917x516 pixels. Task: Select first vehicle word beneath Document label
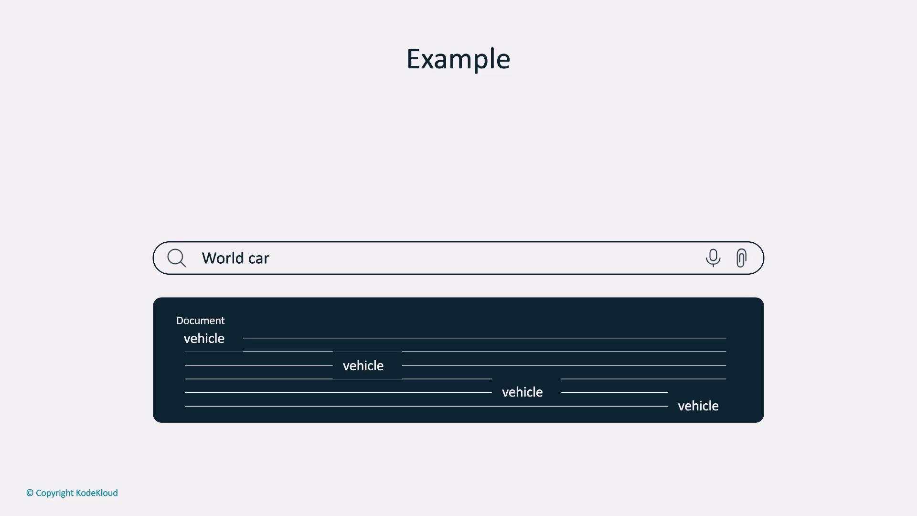click(204, 339)
